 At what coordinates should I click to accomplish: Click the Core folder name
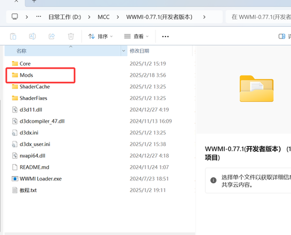point(25,63)
